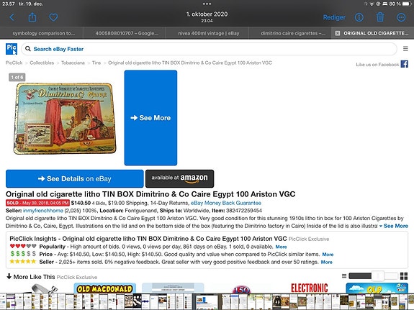Screen dimensions: 414x310
Task: Click the Seller gold stars rating
Action: [x=23, y=262]
